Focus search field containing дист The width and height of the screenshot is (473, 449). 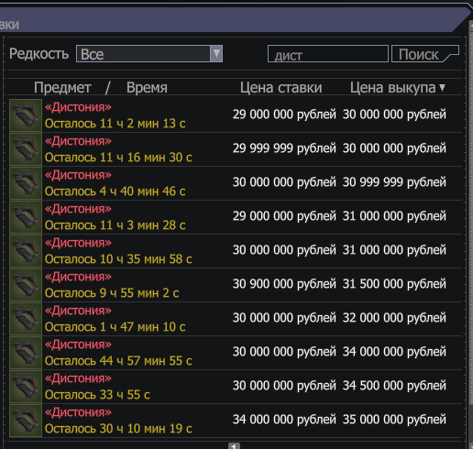coord(328,54)
